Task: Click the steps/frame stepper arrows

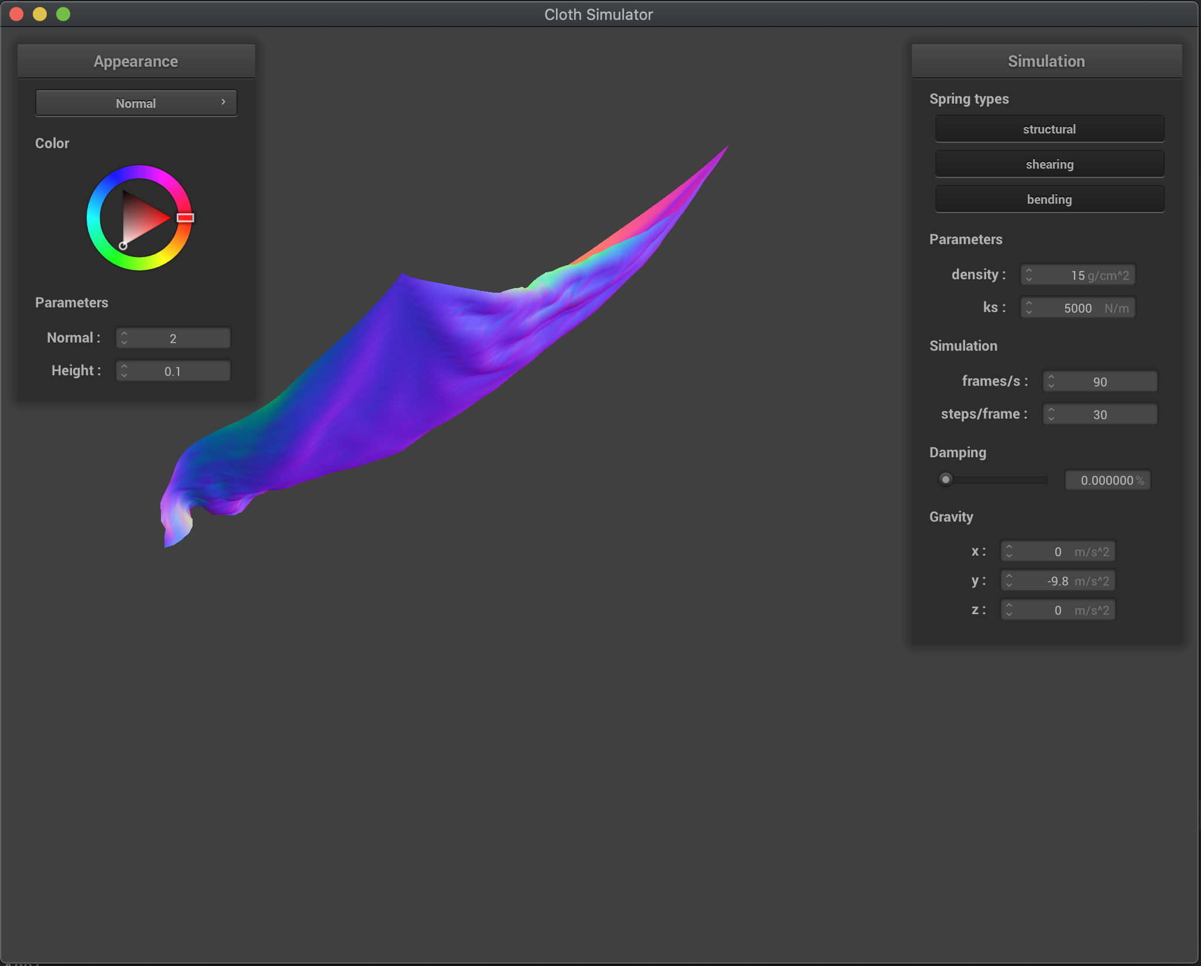Action: (x=1051, y=414)
